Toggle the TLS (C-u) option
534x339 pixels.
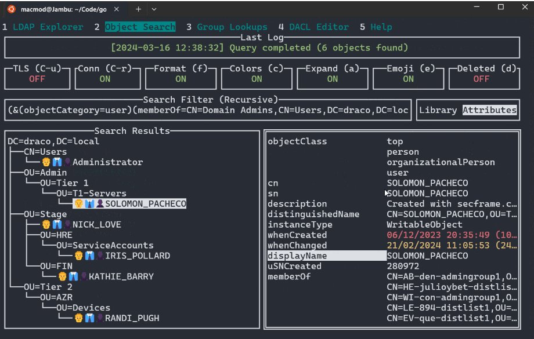click(x=37, y=79)
